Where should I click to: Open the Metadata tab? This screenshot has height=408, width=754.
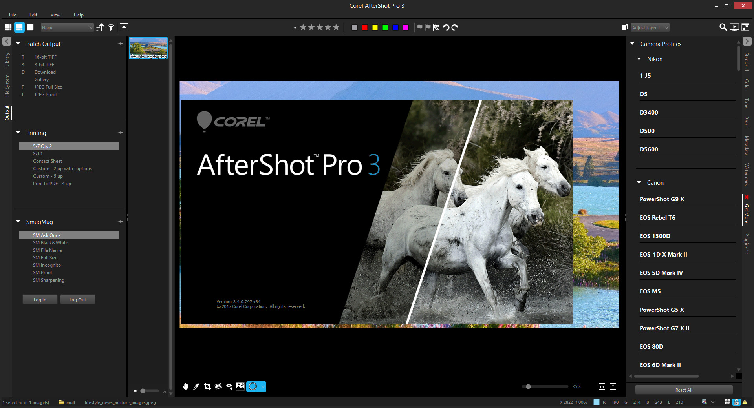click(x=747, y=146)
